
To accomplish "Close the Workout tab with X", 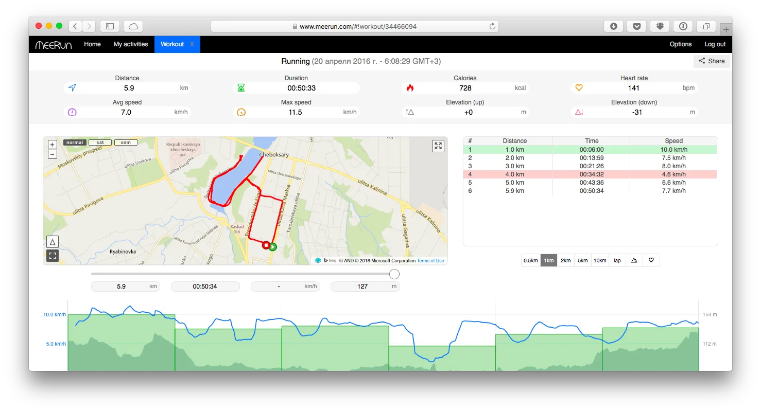I will (x=192, y=44).
